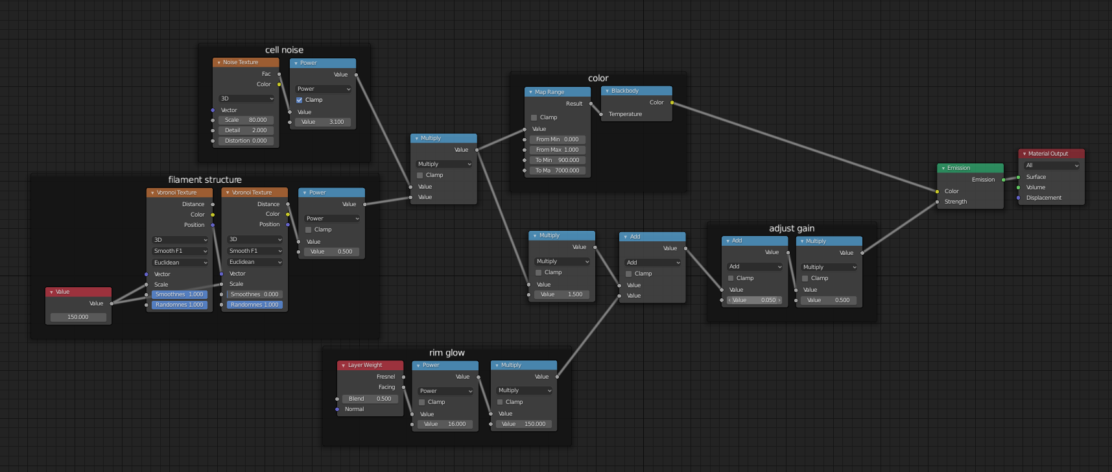Click the 150.000 field in Value node
1112x472 pixels.
pos(78,317)
